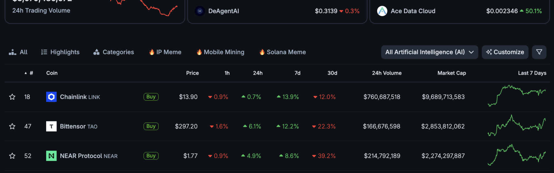Star Bittensor to add to watchlist
The width and height of the screenshot is (554, 173).
[12, 126]
